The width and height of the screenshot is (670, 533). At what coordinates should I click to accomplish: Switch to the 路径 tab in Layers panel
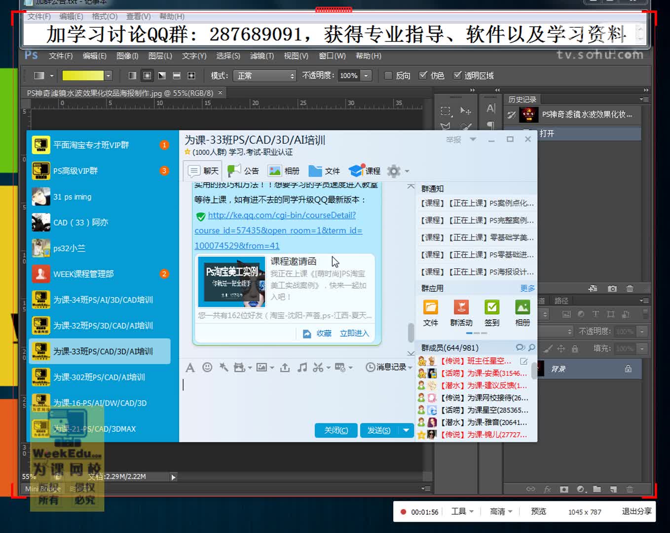[x=561, y=301]
